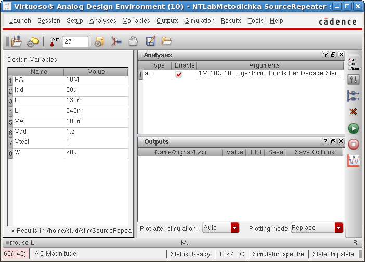Select the Vtest variable row
Image resolution: width=365 pixels, height=262 pixels.
point(68,143)
